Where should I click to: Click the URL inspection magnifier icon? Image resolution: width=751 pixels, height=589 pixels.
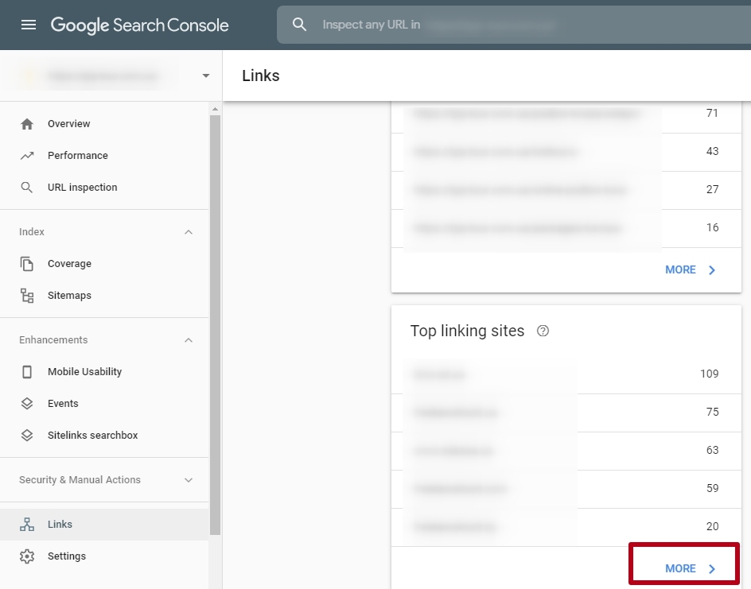click(x=27, y=188)
